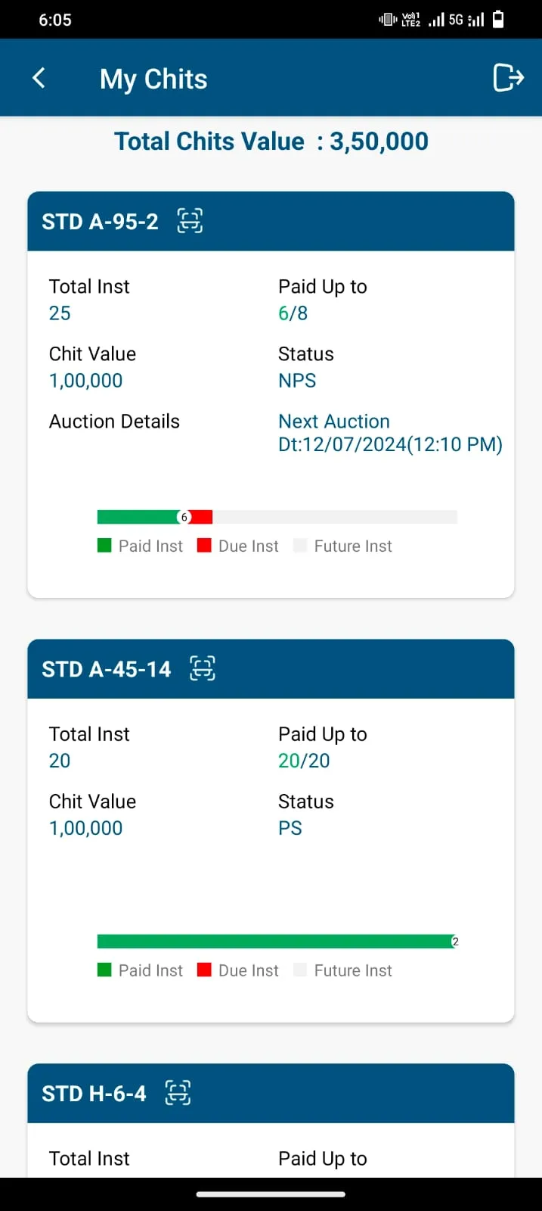Viewport: 542px width, 1211px height.
Task: Tap the My Chits title text
Action: (153, 79)
